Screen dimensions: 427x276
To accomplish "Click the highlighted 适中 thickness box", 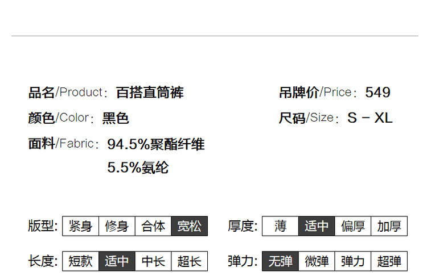I will pyautogui.click(x=317, y=226).
